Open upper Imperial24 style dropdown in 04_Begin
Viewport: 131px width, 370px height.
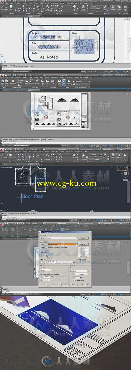pyautogui.click(x=80, y=81)
